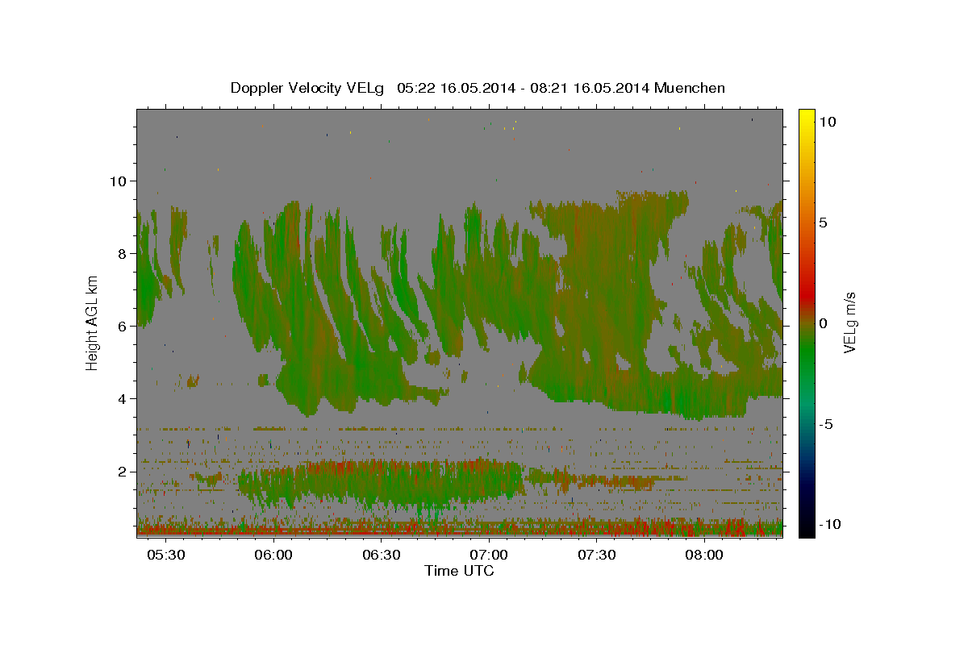Image resolution: width=968 pixels, height=645 pixels.
Task: Click the "Muenchen" station name in title
Action: click(690, 88)
